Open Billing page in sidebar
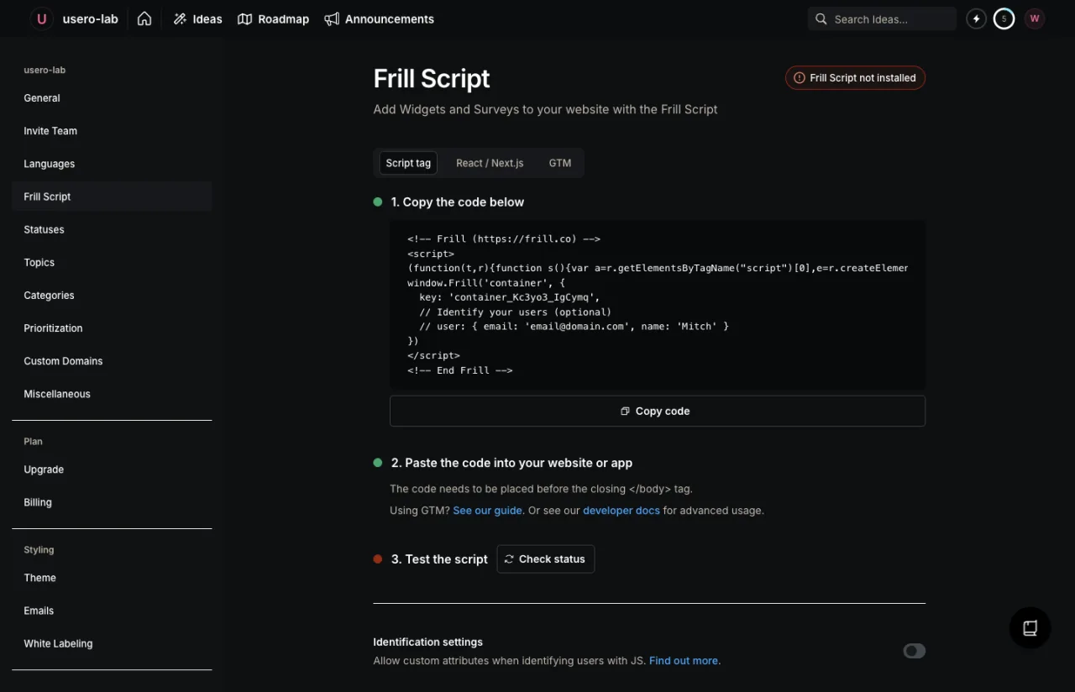The image size is (1075, 692). tap(112, 502)
